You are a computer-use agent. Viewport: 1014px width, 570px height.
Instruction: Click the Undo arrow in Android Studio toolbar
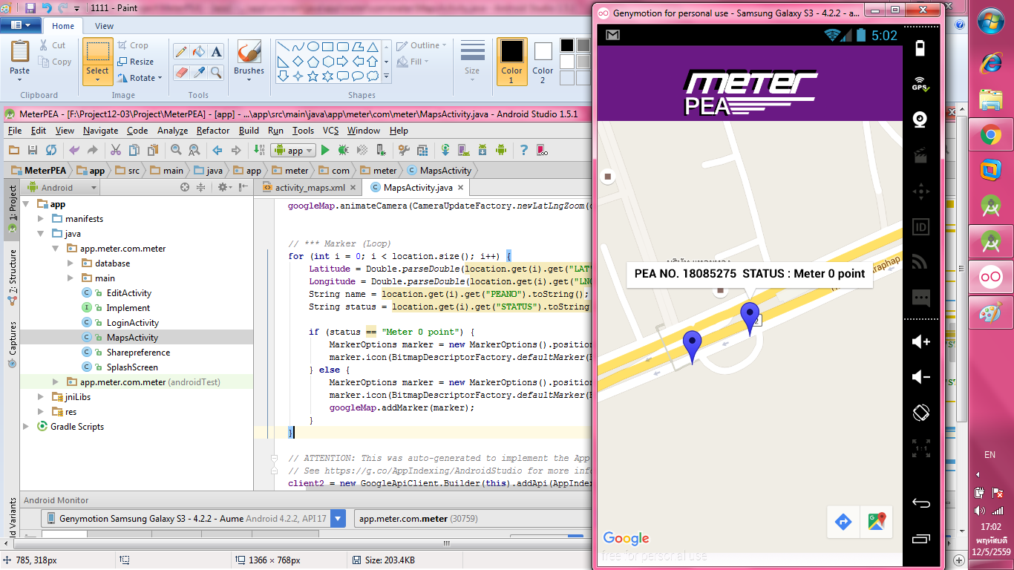pos(74,150)
